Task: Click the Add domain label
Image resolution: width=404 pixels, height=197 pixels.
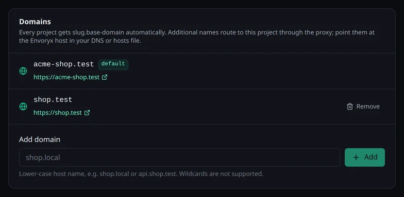Action: [x=40, y=139]
